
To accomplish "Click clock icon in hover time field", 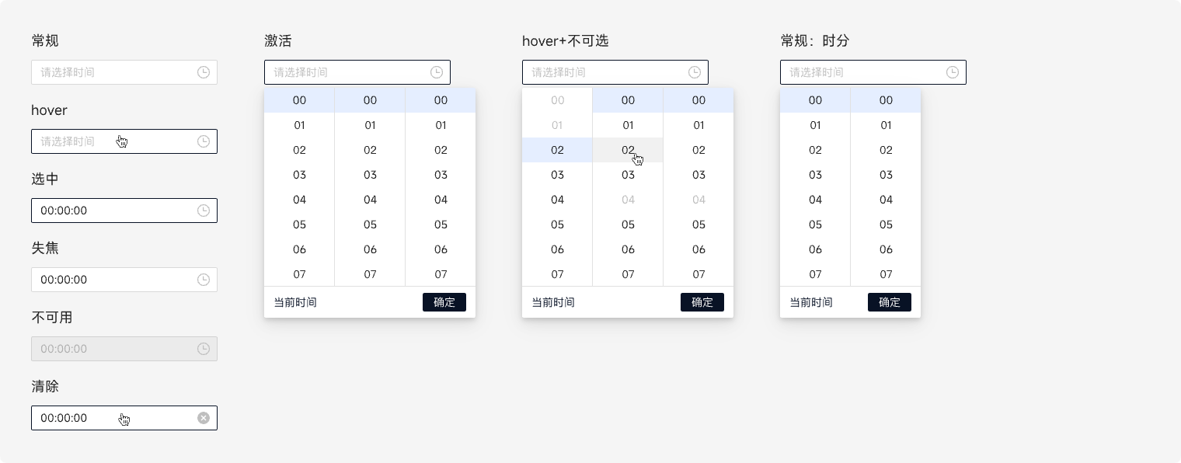I will [204, 141].
